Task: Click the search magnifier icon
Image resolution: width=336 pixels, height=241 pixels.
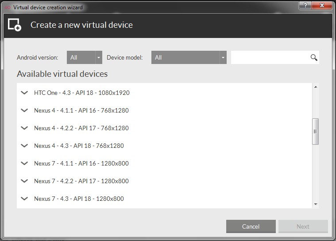Action: [314, 57]
